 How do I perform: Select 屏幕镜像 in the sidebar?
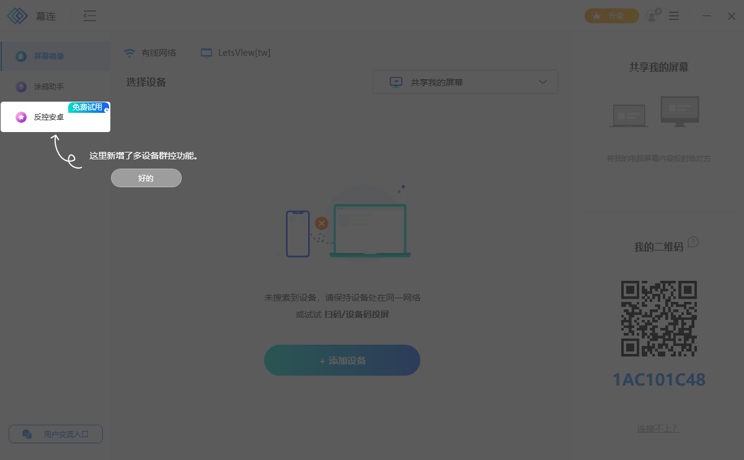point(55,56)
